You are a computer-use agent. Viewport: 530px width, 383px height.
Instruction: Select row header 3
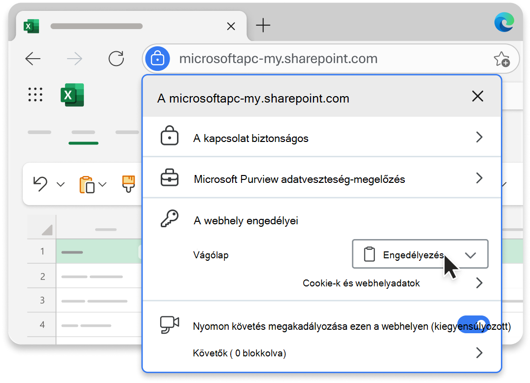42,300
